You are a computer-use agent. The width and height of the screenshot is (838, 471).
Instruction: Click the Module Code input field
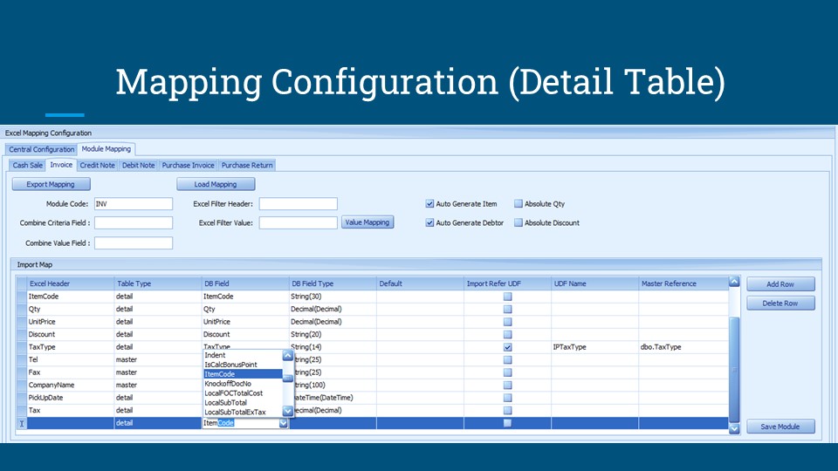pyautogui.click(x=133, y=203)
